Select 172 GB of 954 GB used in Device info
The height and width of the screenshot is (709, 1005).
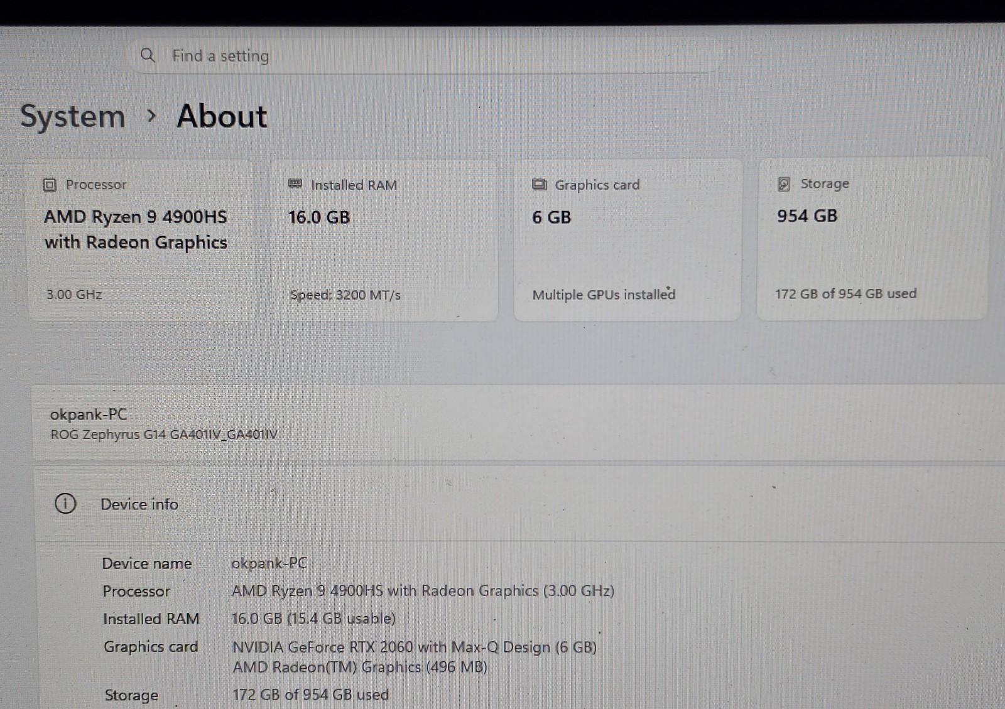pyautogui.click(x=311, y=695)
